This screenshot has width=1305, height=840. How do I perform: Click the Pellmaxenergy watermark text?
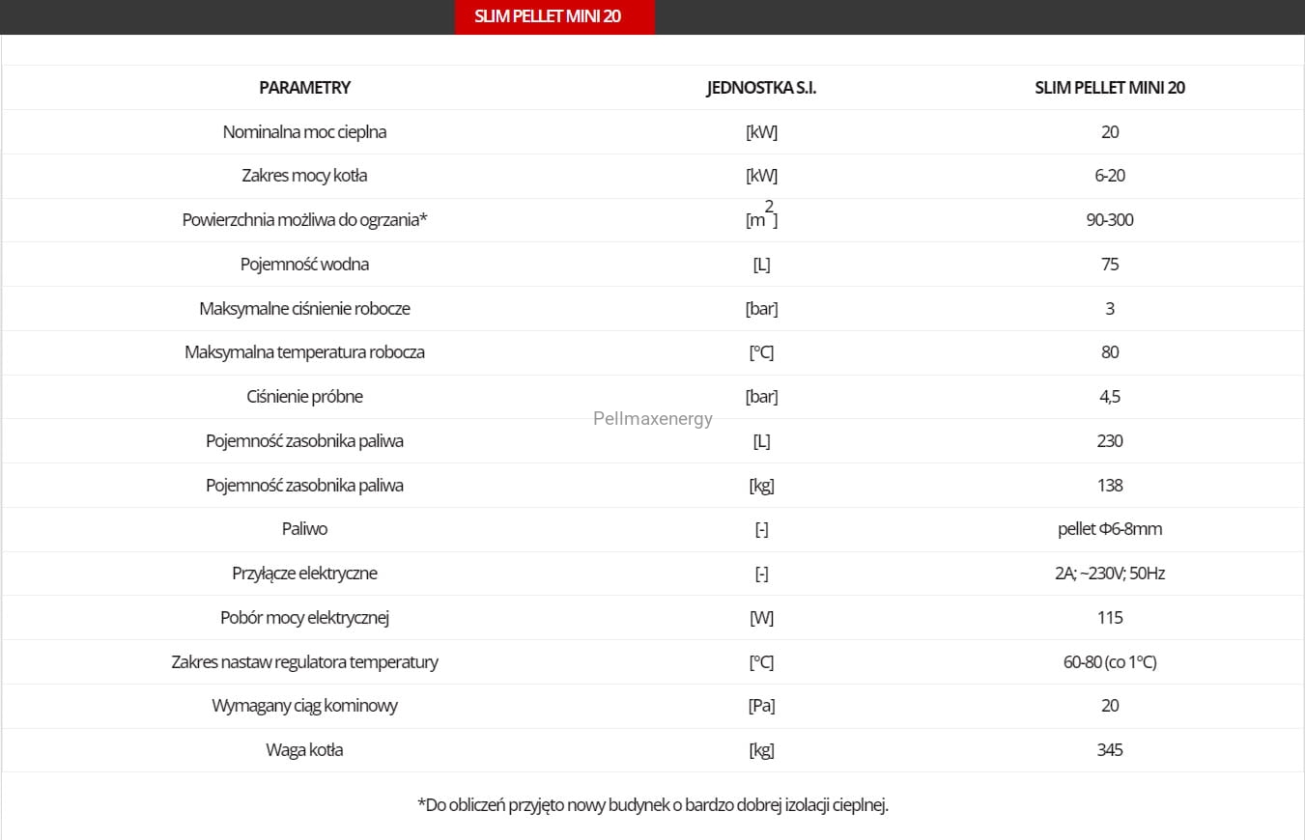coord(653,419)
